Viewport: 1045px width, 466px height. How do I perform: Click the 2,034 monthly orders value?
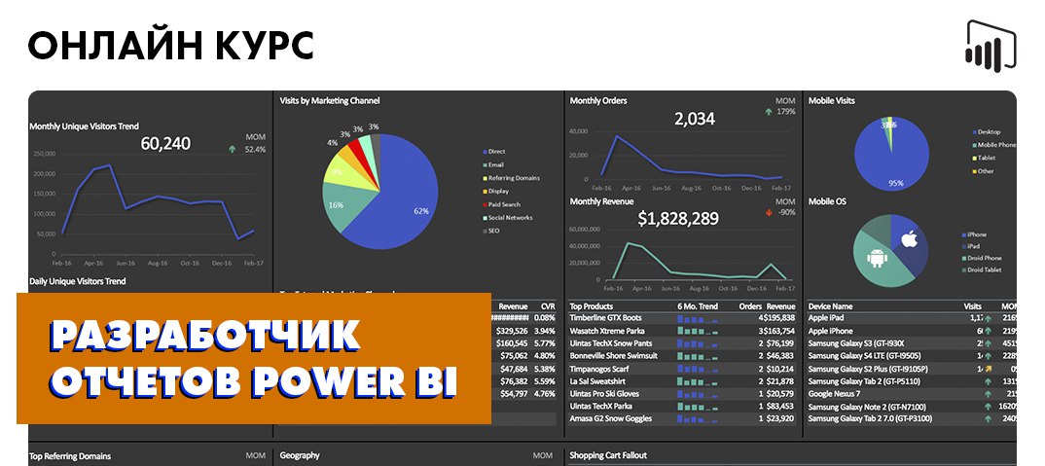click(695, 120)
